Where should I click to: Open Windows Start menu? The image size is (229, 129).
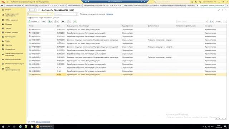tap(3, 126)
